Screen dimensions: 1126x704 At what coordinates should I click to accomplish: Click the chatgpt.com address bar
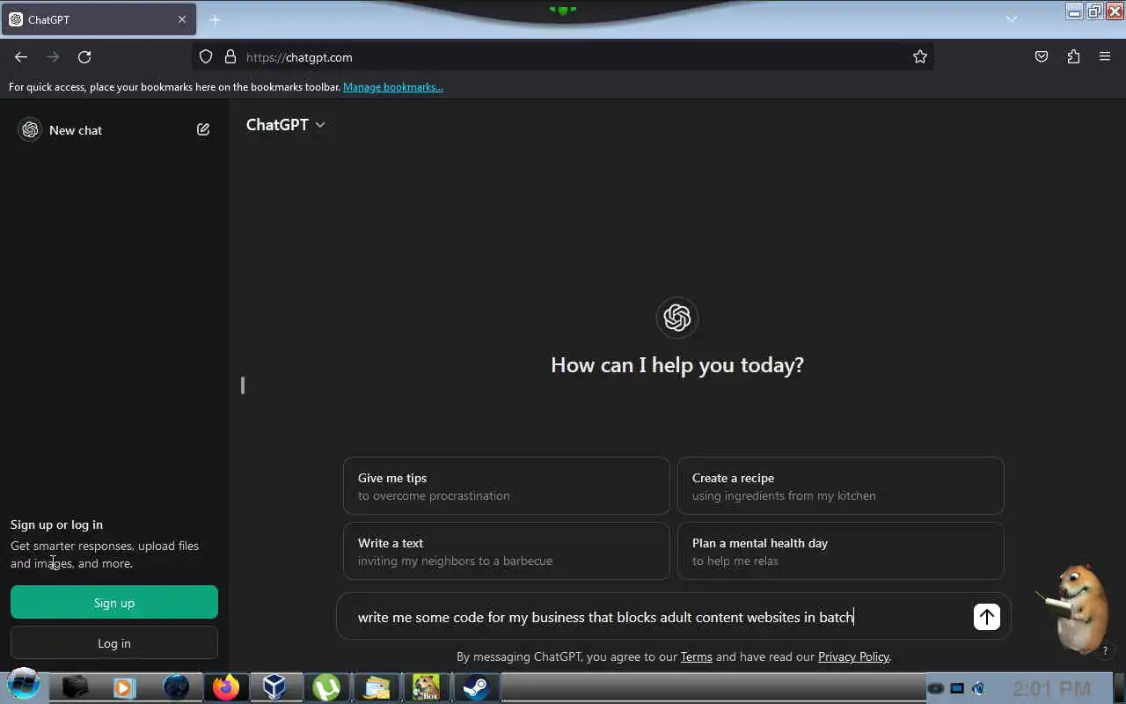click(x=563, y=57)
